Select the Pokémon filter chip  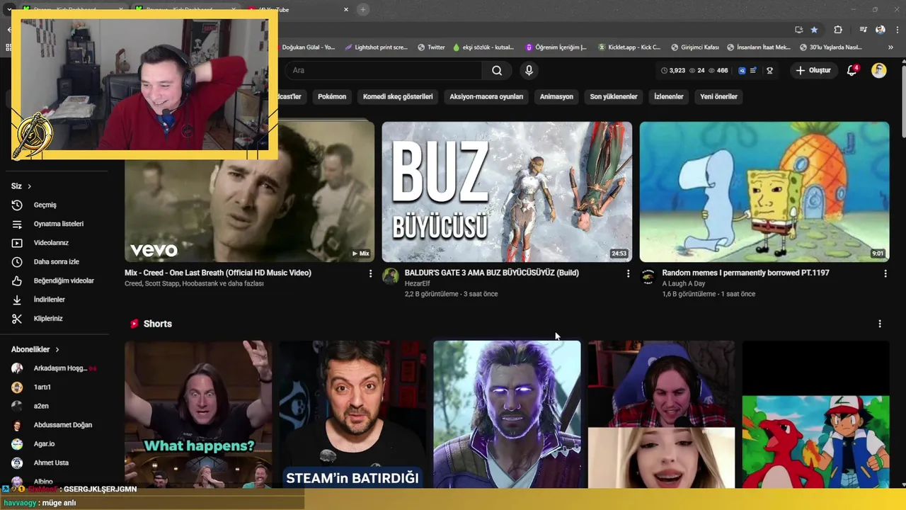(x=332, y=96)
